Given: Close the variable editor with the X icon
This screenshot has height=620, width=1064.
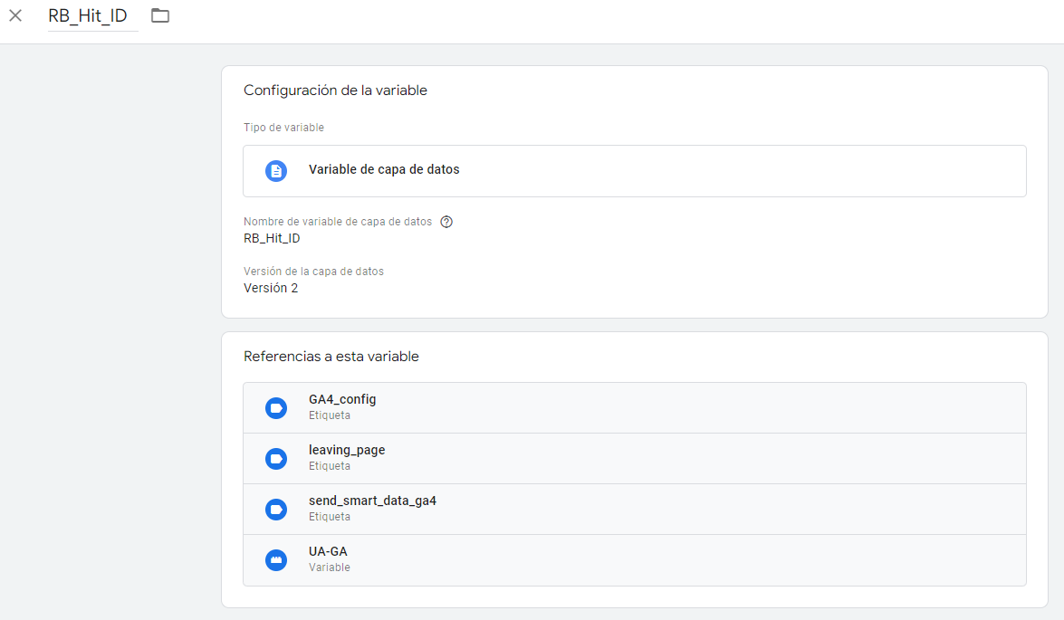Looking at the screenshot, I should [x=14, y=15].
